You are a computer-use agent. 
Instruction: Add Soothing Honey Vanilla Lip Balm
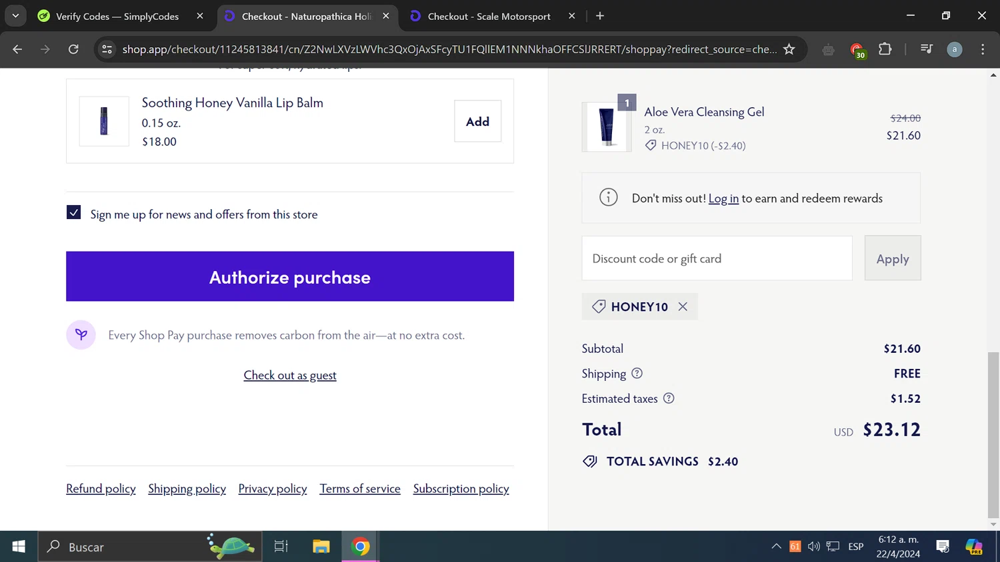[x=477, y=121]
